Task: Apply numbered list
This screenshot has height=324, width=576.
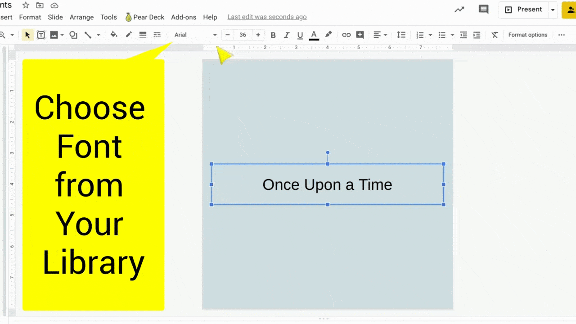Action: click(x=420, y=35)
